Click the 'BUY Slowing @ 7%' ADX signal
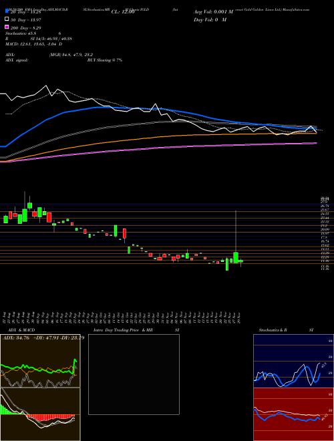334x441 pixels. (105, 60)
